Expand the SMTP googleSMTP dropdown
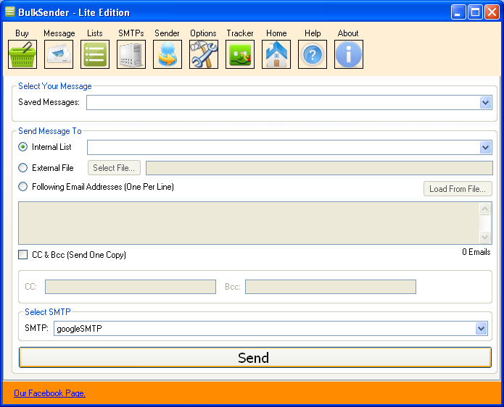504x407 pixels. point(481,329)
